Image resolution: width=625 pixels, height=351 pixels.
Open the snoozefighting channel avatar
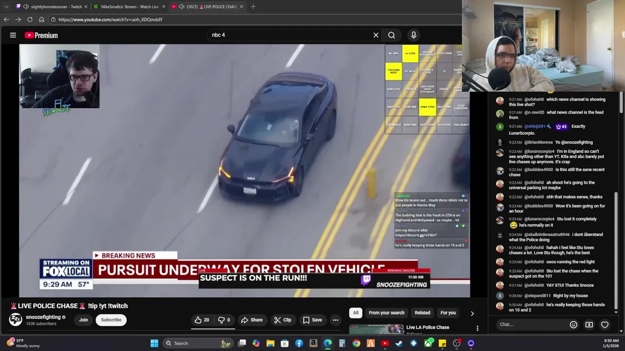[16, 320]
